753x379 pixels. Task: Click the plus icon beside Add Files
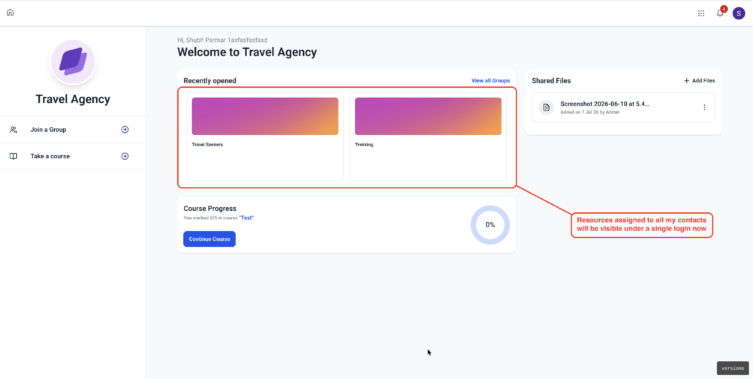click(687, 81)
